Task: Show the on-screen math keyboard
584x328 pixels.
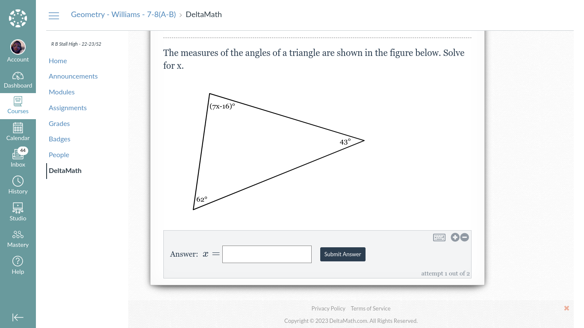Action: (x=439, y=237)
